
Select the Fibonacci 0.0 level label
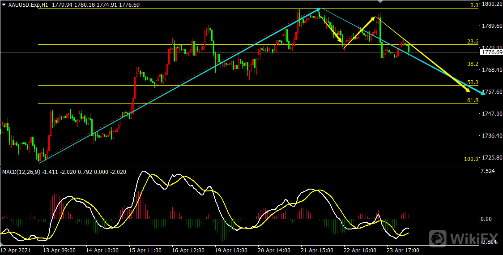click(474, 5)
